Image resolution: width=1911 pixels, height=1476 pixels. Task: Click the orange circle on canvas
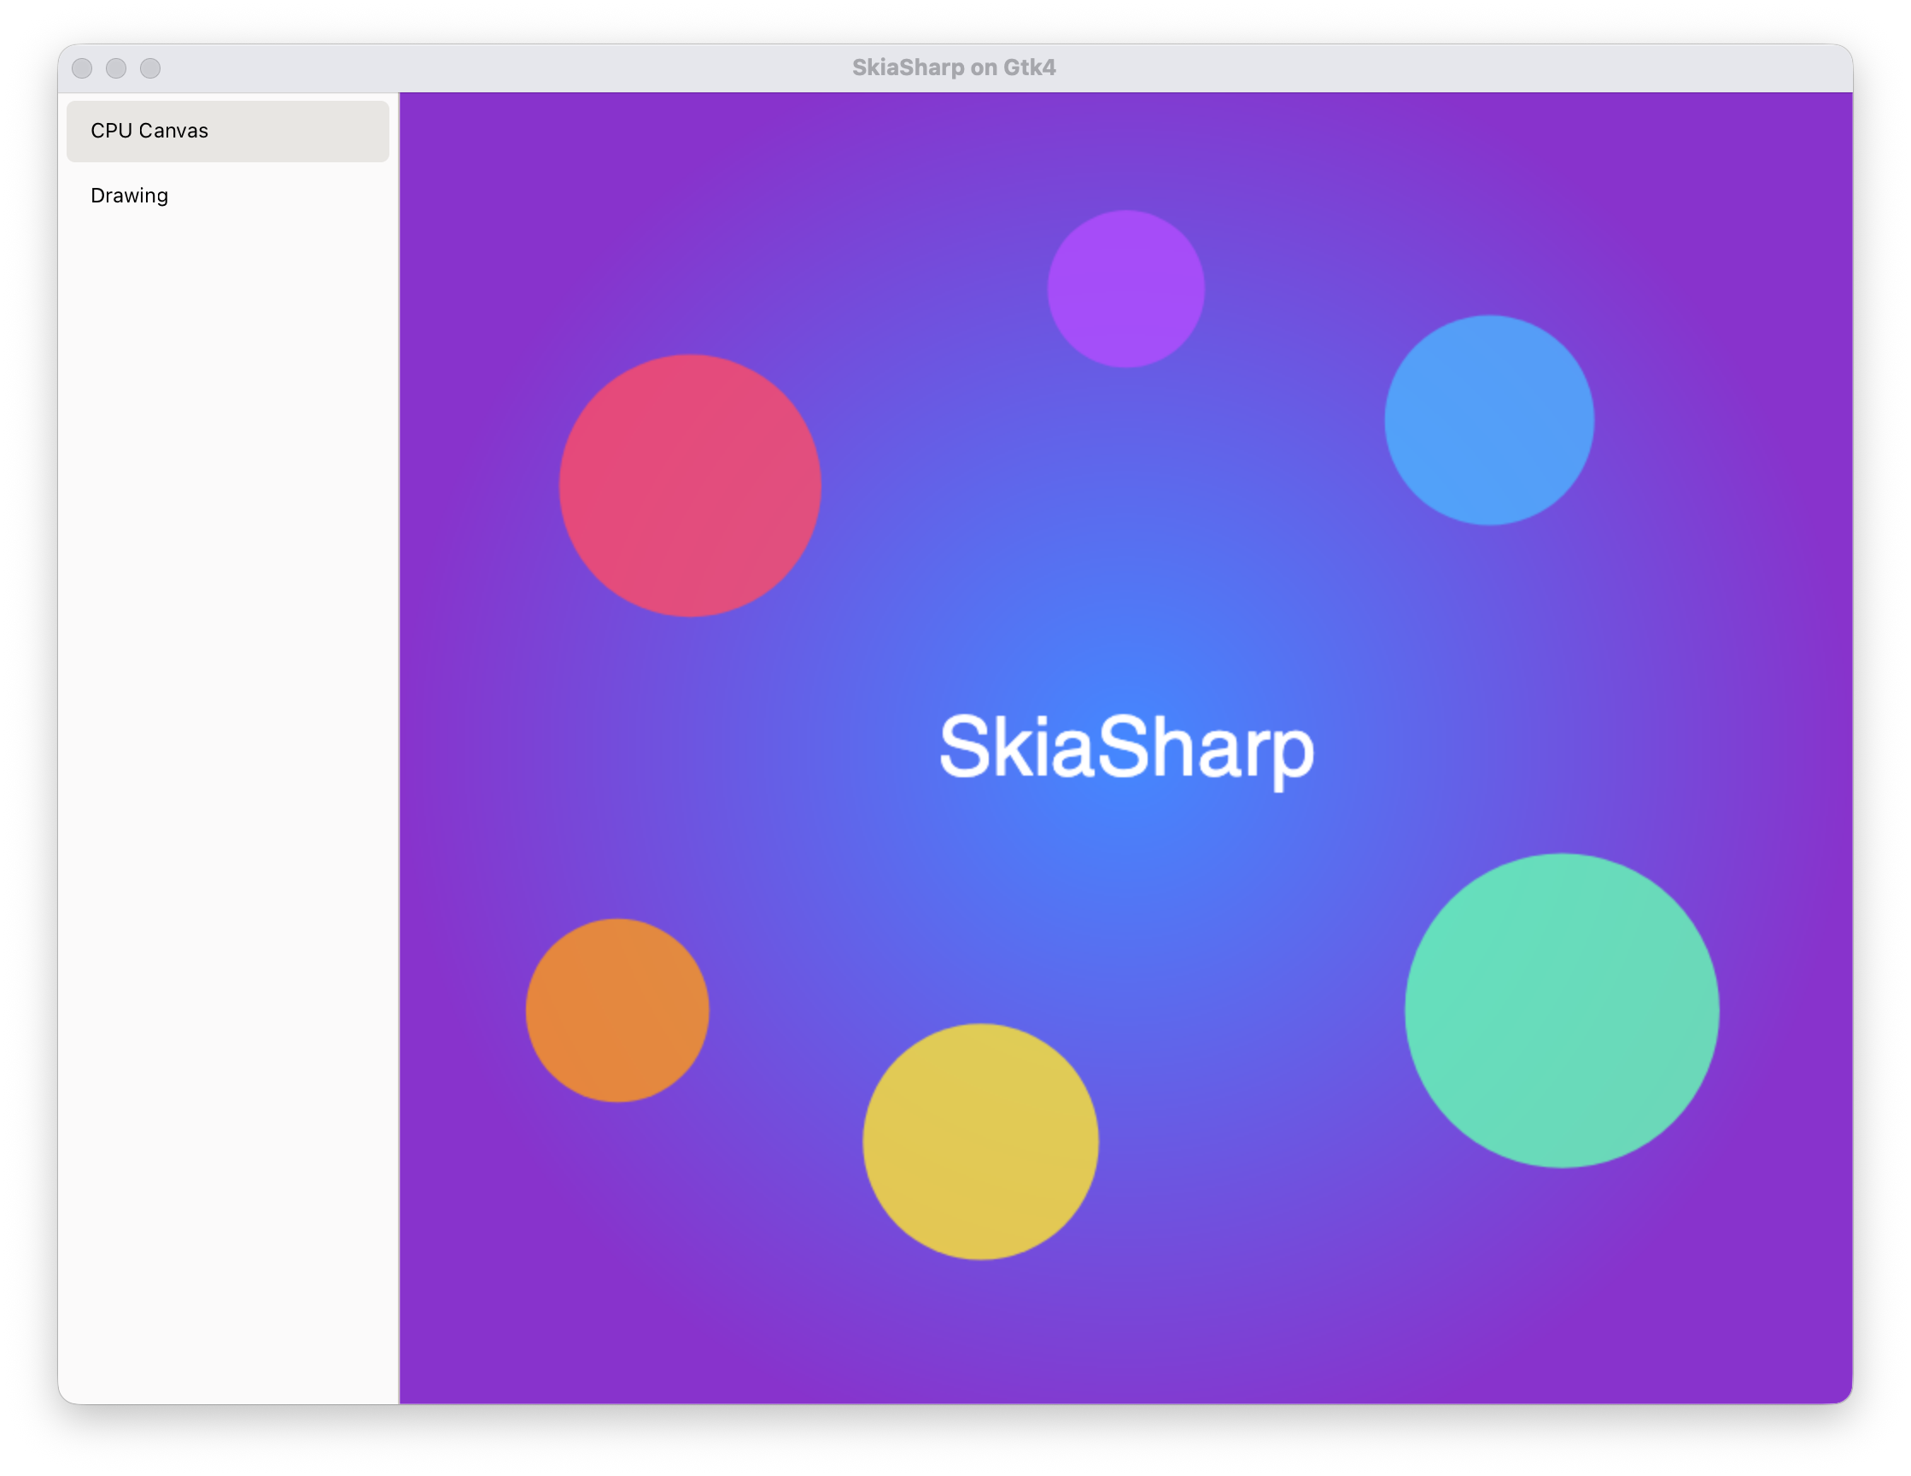(x=617, y=1010)
